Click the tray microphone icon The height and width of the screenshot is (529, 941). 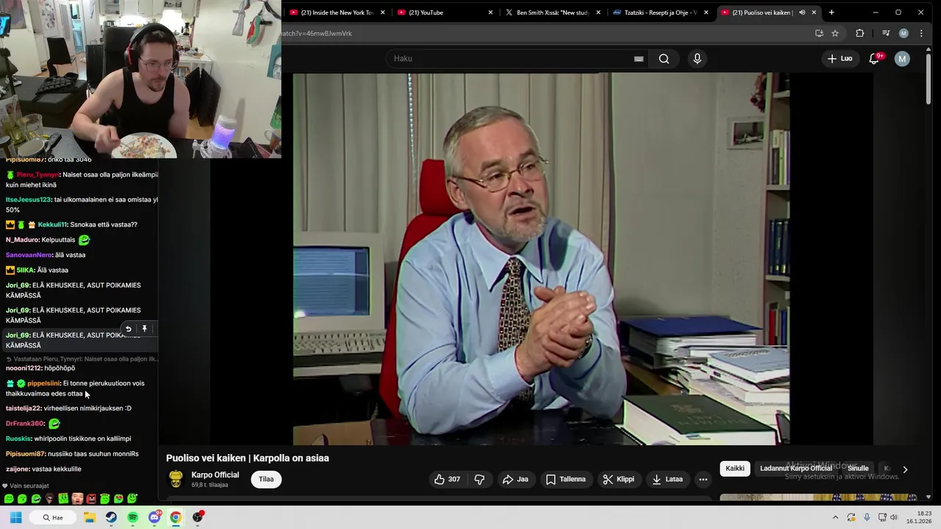(867, 517)
